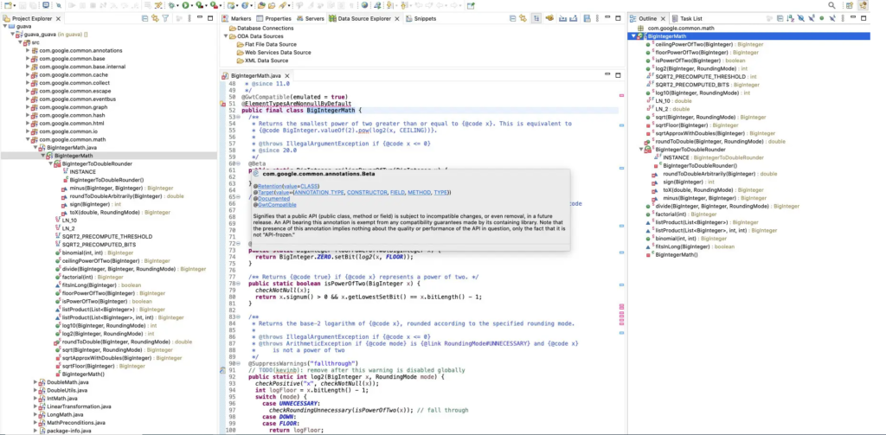
Task: Toggle Hide Static Members in Outline
Action: point(812,18)
